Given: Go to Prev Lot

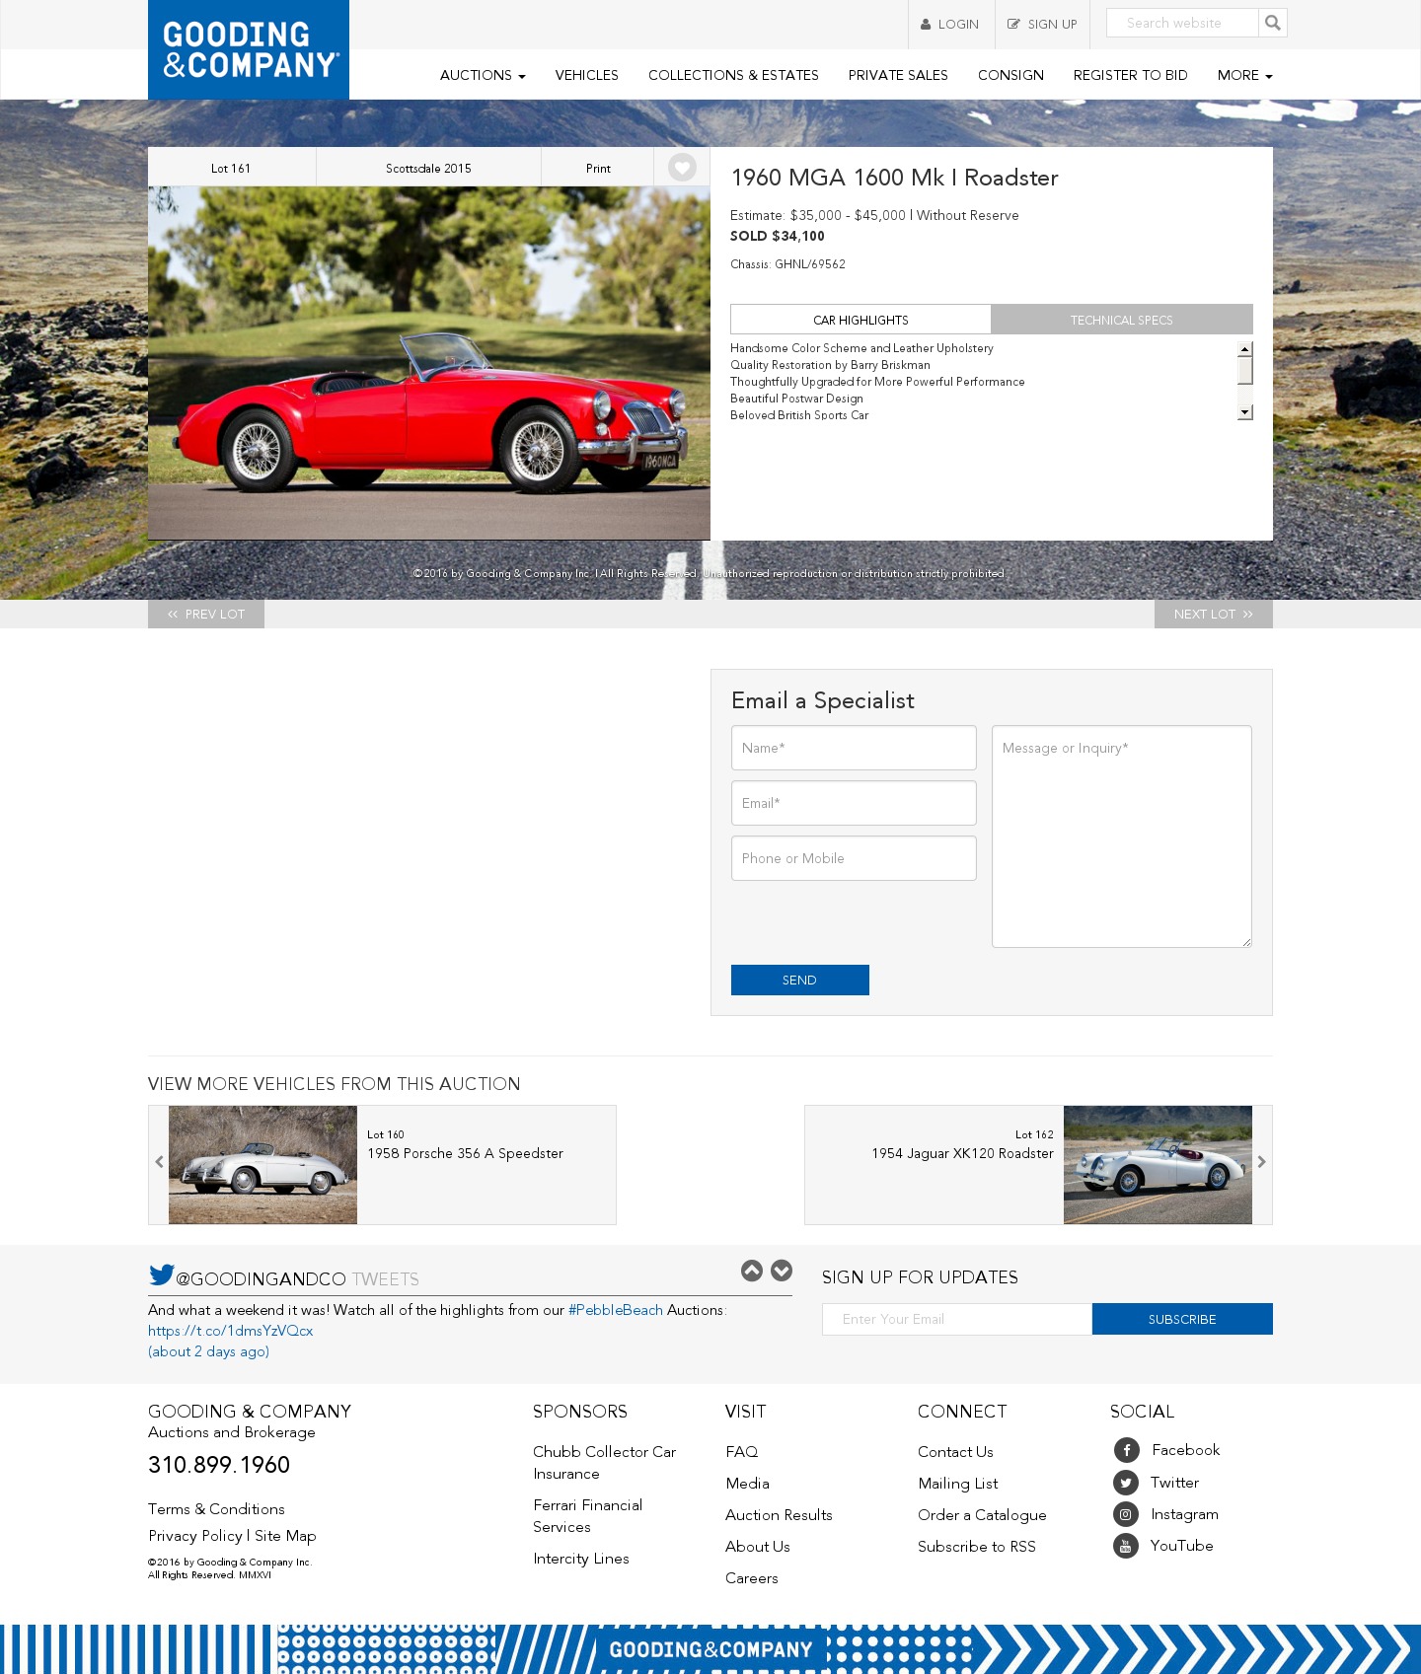Looking at the screenshot, I should click(206, 614).
